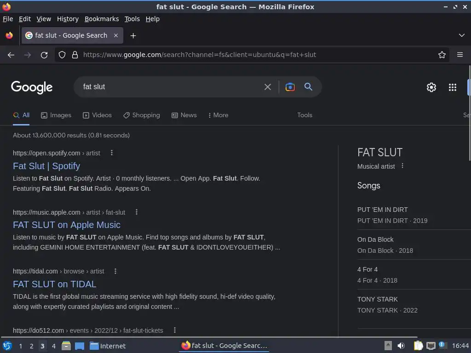Open the Internet folder in taskbar
The image size is (471, 353).
coord(108,346)
